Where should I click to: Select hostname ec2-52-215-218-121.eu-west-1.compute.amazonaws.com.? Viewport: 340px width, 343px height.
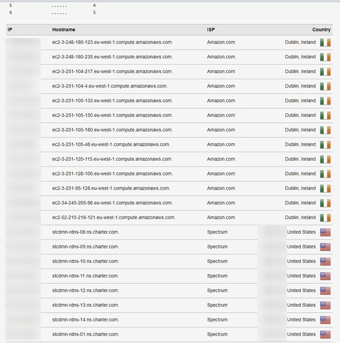[x=114, y=218]
